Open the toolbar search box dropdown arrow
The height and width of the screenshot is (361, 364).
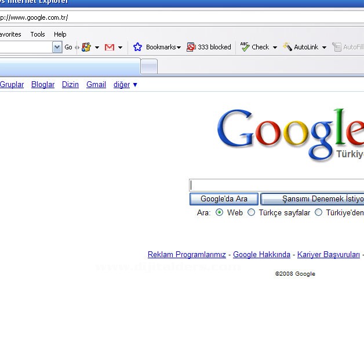pyautogui.click(x=57, y=47)
